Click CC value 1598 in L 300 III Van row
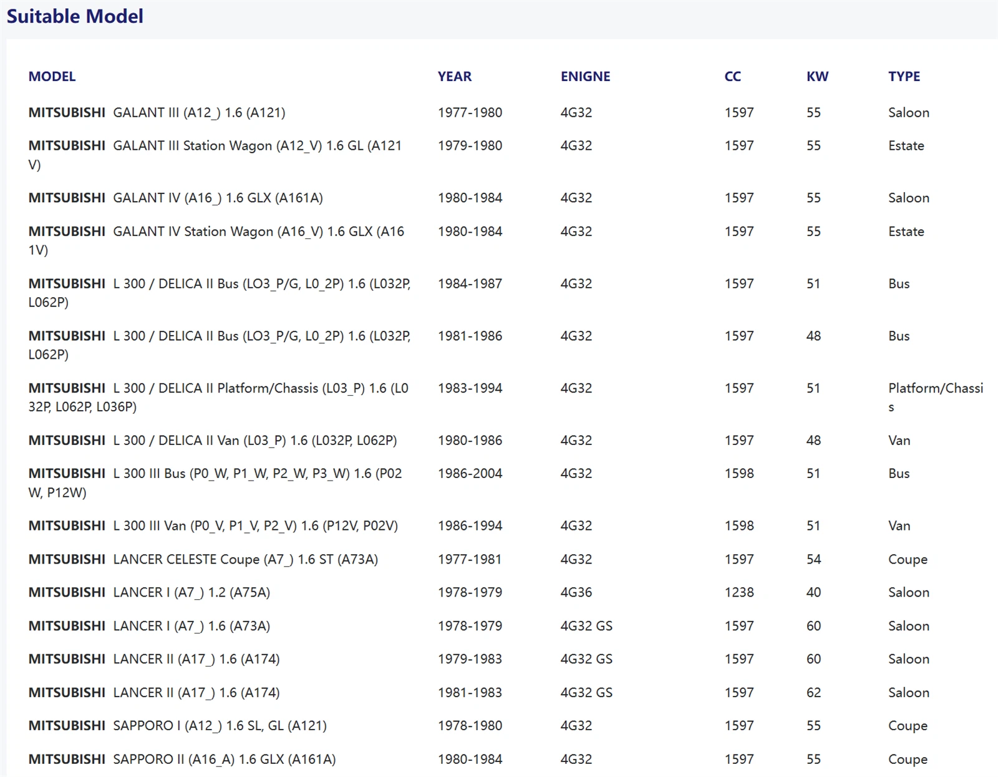The width and height of the screenshot is (998, 777). [739, 526]
